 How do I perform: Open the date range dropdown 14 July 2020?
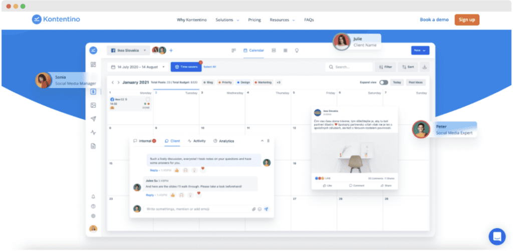pos(138,67)
